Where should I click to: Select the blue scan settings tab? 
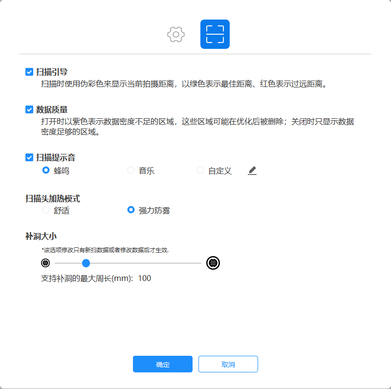pos(215,34)
